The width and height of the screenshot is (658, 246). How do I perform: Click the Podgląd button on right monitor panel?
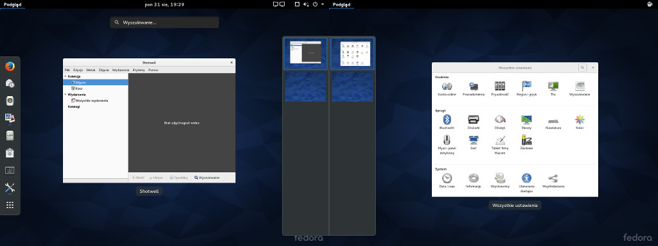pyautogui.click(x=342, y=4)
